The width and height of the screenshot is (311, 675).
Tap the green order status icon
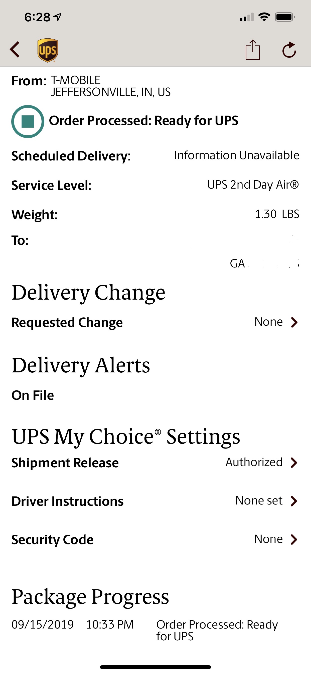pos(28,121)
